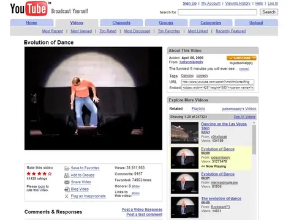Image resolution: width=294 pixels, height=220 pixels.
Task: Open v9hallabak uploader link
Action: point(219,137)
